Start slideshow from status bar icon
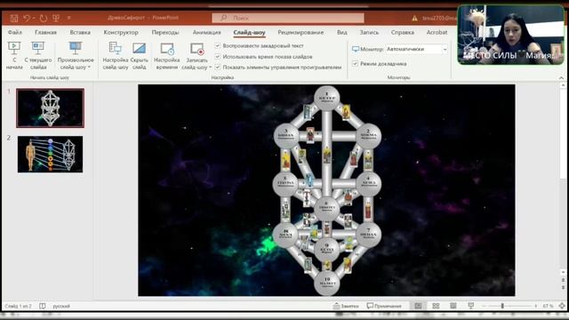569x320 pixels. 471,306
